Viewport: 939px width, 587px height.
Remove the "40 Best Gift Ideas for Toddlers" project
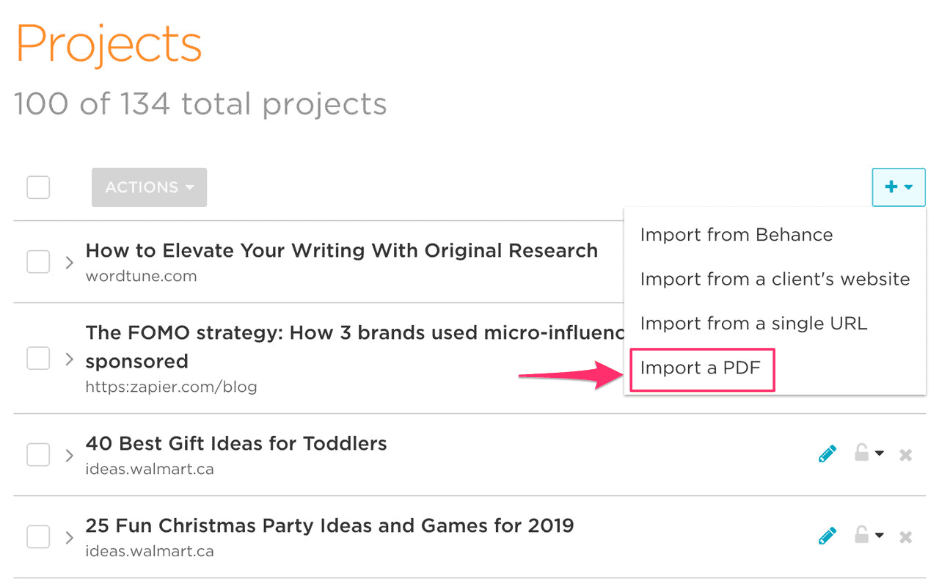905,453
